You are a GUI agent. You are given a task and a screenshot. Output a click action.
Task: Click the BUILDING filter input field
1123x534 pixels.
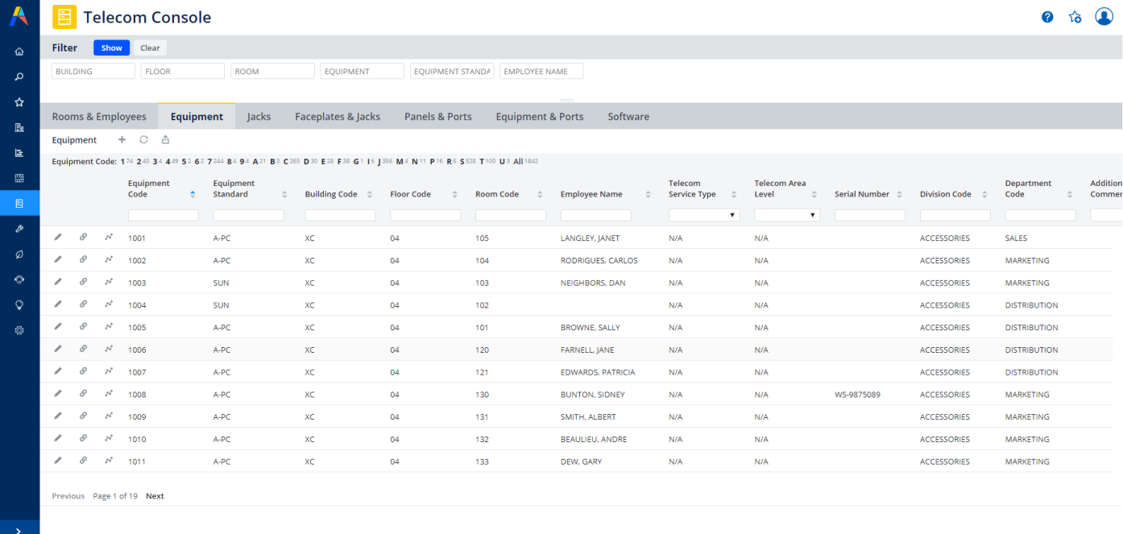[93, 72]
